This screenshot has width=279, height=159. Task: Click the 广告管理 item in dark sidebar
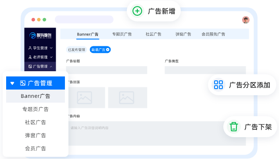pyautogui.click(x=40, y=66)
